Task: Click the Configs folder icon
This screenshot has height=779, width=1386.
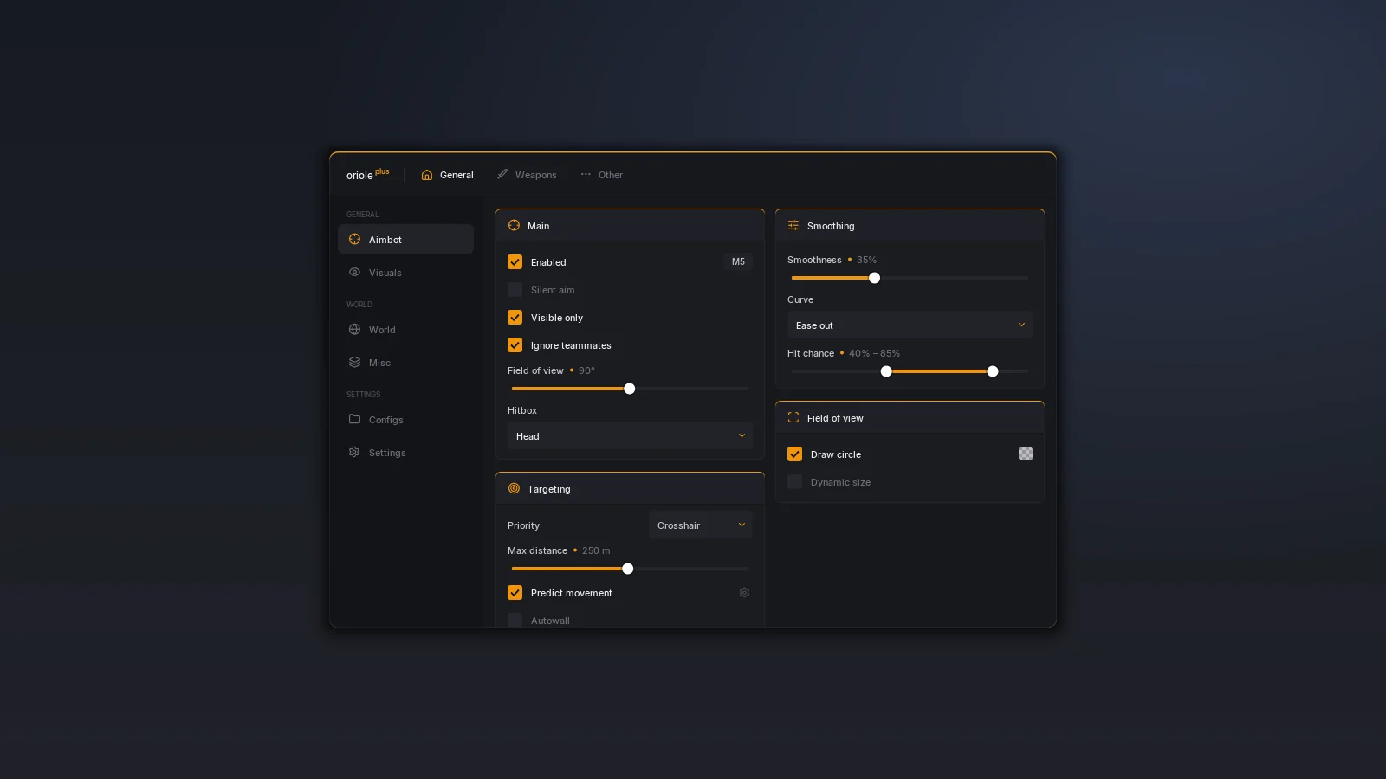Action: 354,419
